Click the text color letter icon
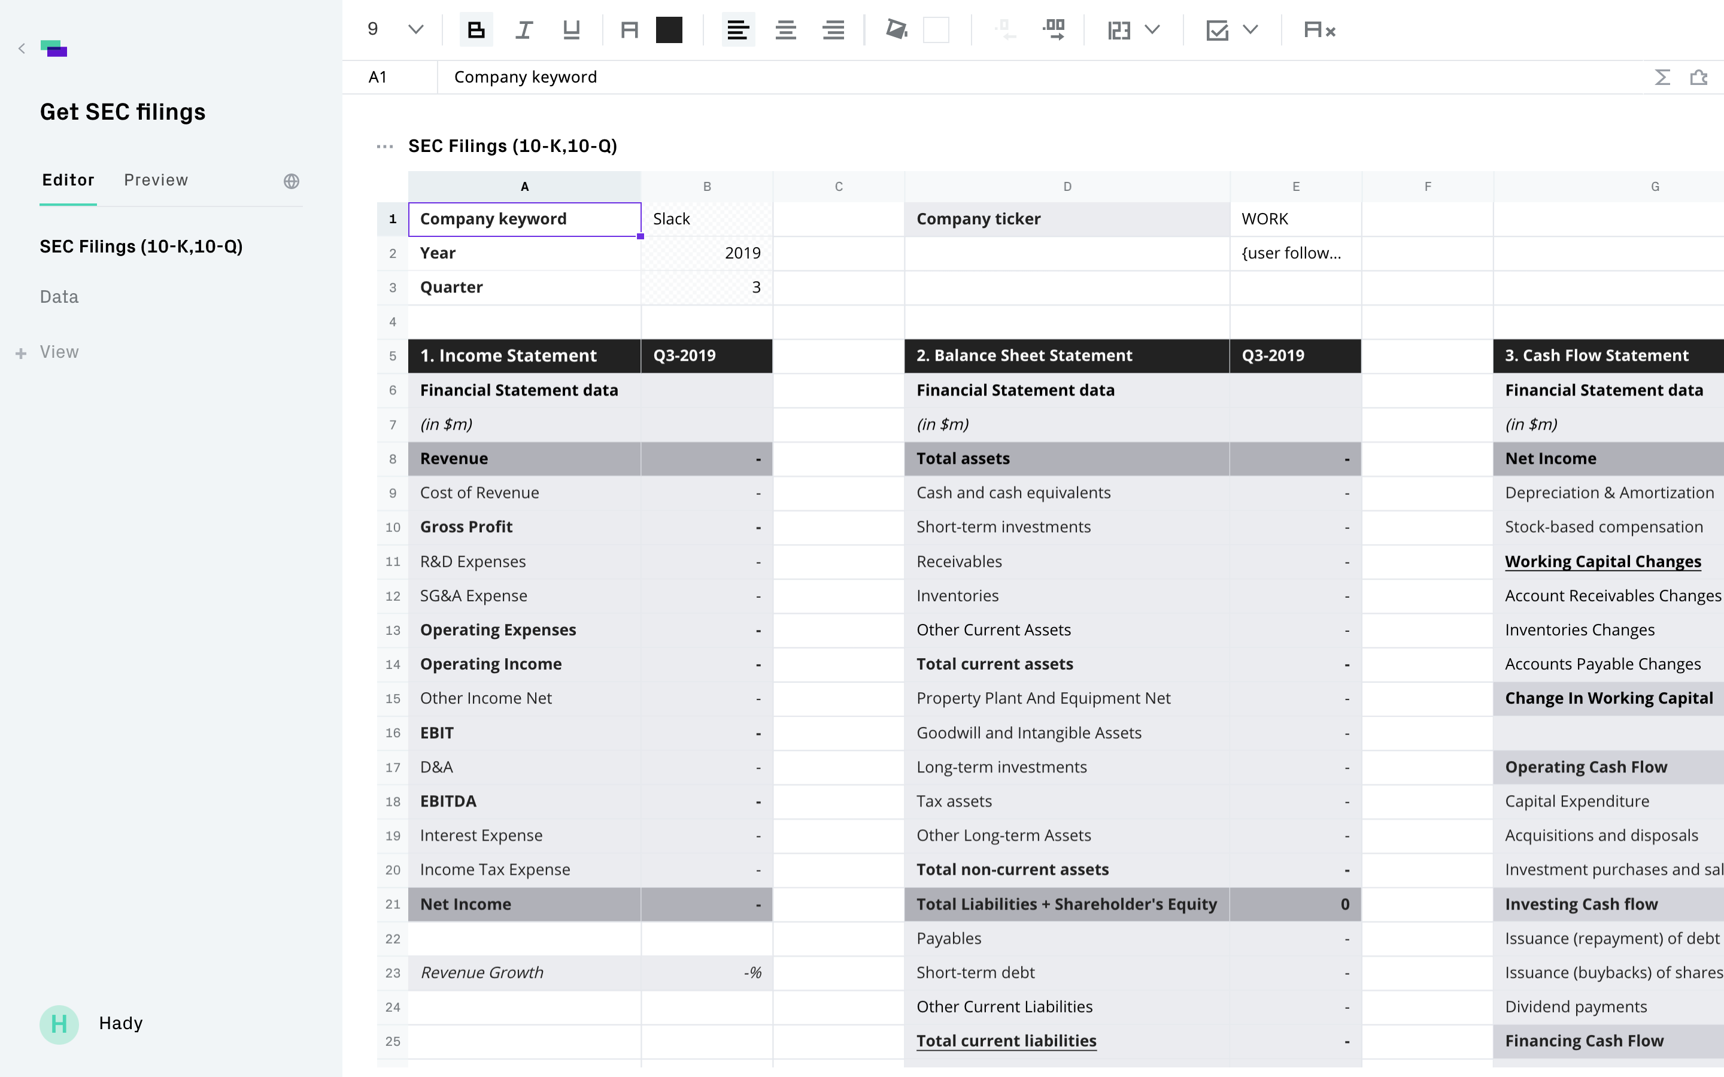 click(x=629, y=30)
